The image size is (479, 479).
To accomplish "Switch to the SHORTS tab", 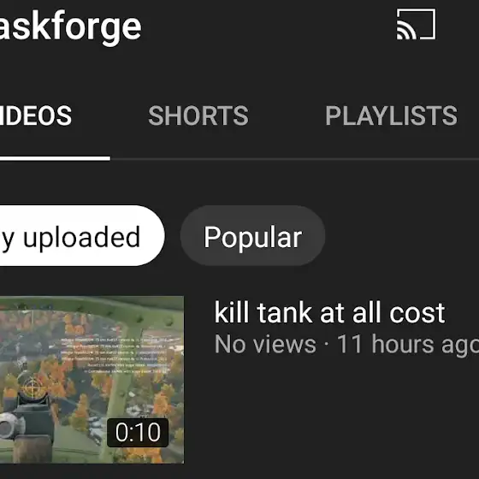I will pyautogui.click(x=198, y=115).
